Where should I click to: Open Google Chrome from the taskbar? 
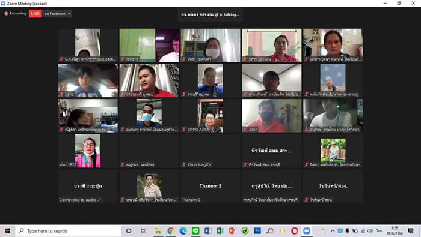(170, 231)
